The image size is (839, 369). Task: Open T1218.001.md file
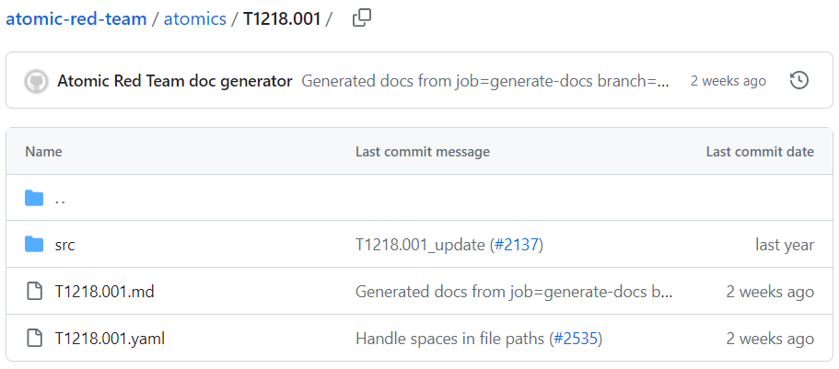pos(104,292)
